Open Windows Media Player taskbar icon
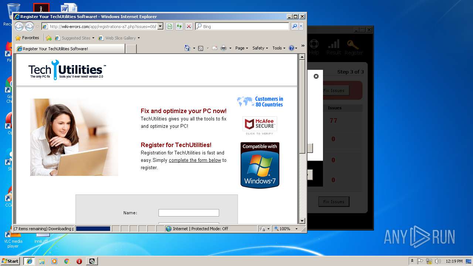 [x=54, y=261]
